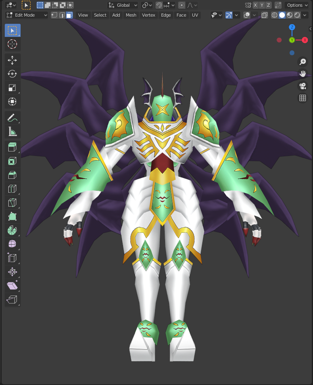Select the Smooth vertices tool
Viewport: 313px width, 385px height.
pos(12,244)
